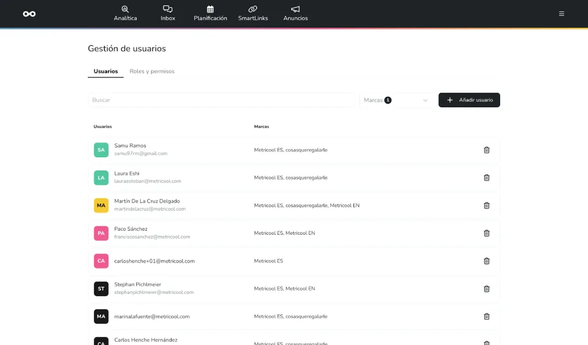Select carloshenche+01@metricool.com user entry
588x345 pixels.
click(x=154, y=261)
